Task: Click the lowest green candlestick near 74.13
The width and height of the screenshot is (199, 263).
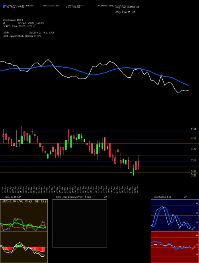Action: (133, 172)
